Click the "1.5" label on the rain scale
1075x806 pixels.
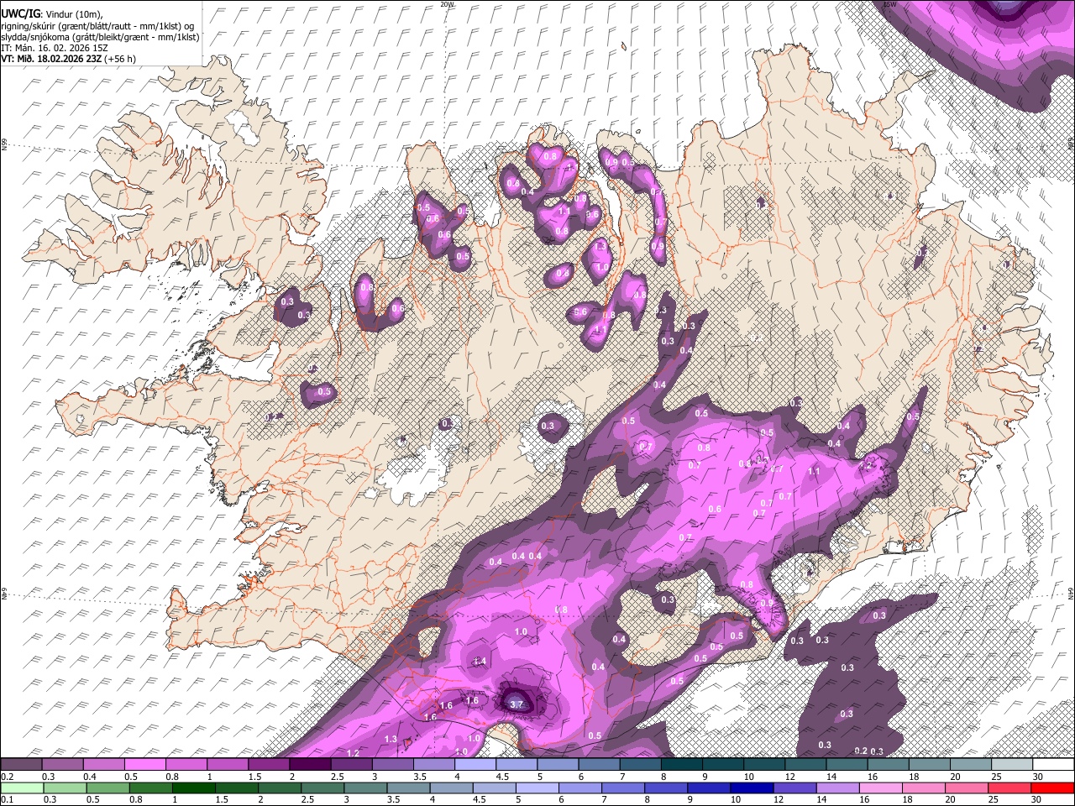[x=222, y=799]
